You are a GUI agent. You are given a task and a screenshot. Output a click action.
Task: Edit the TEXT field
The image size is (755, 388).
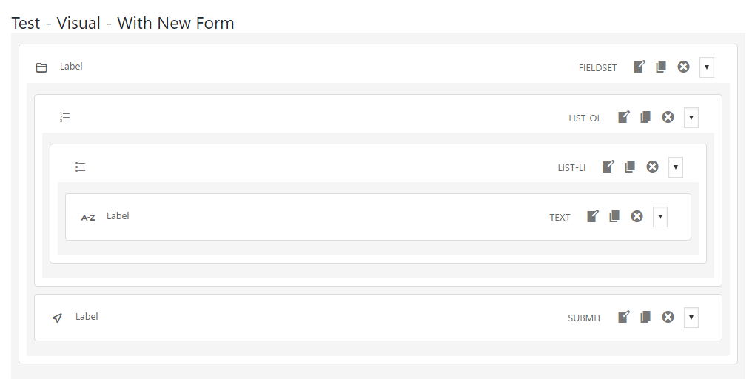592,216
